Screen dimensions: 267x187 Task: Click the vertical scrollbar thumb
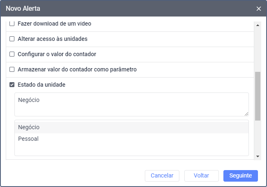(258, 96)
